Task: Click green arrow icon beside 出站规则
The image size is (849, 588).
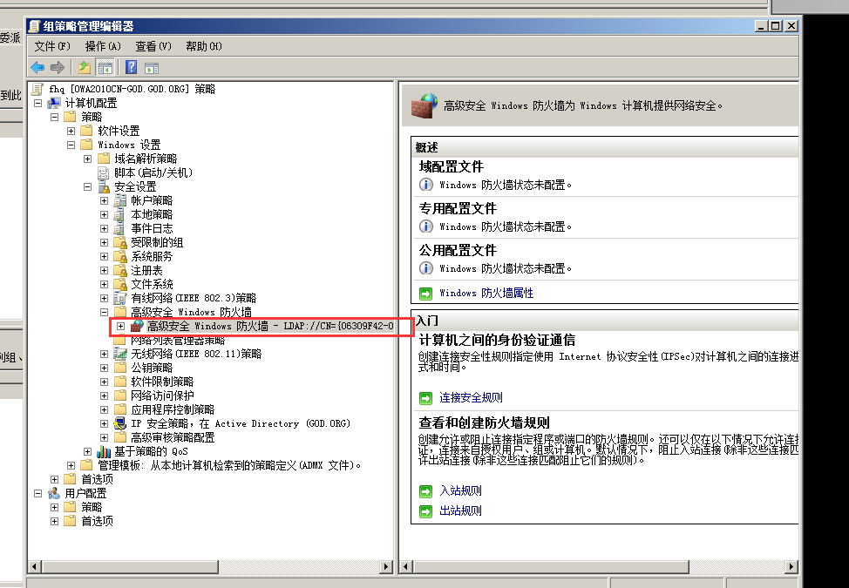Action: coord(426,511)
